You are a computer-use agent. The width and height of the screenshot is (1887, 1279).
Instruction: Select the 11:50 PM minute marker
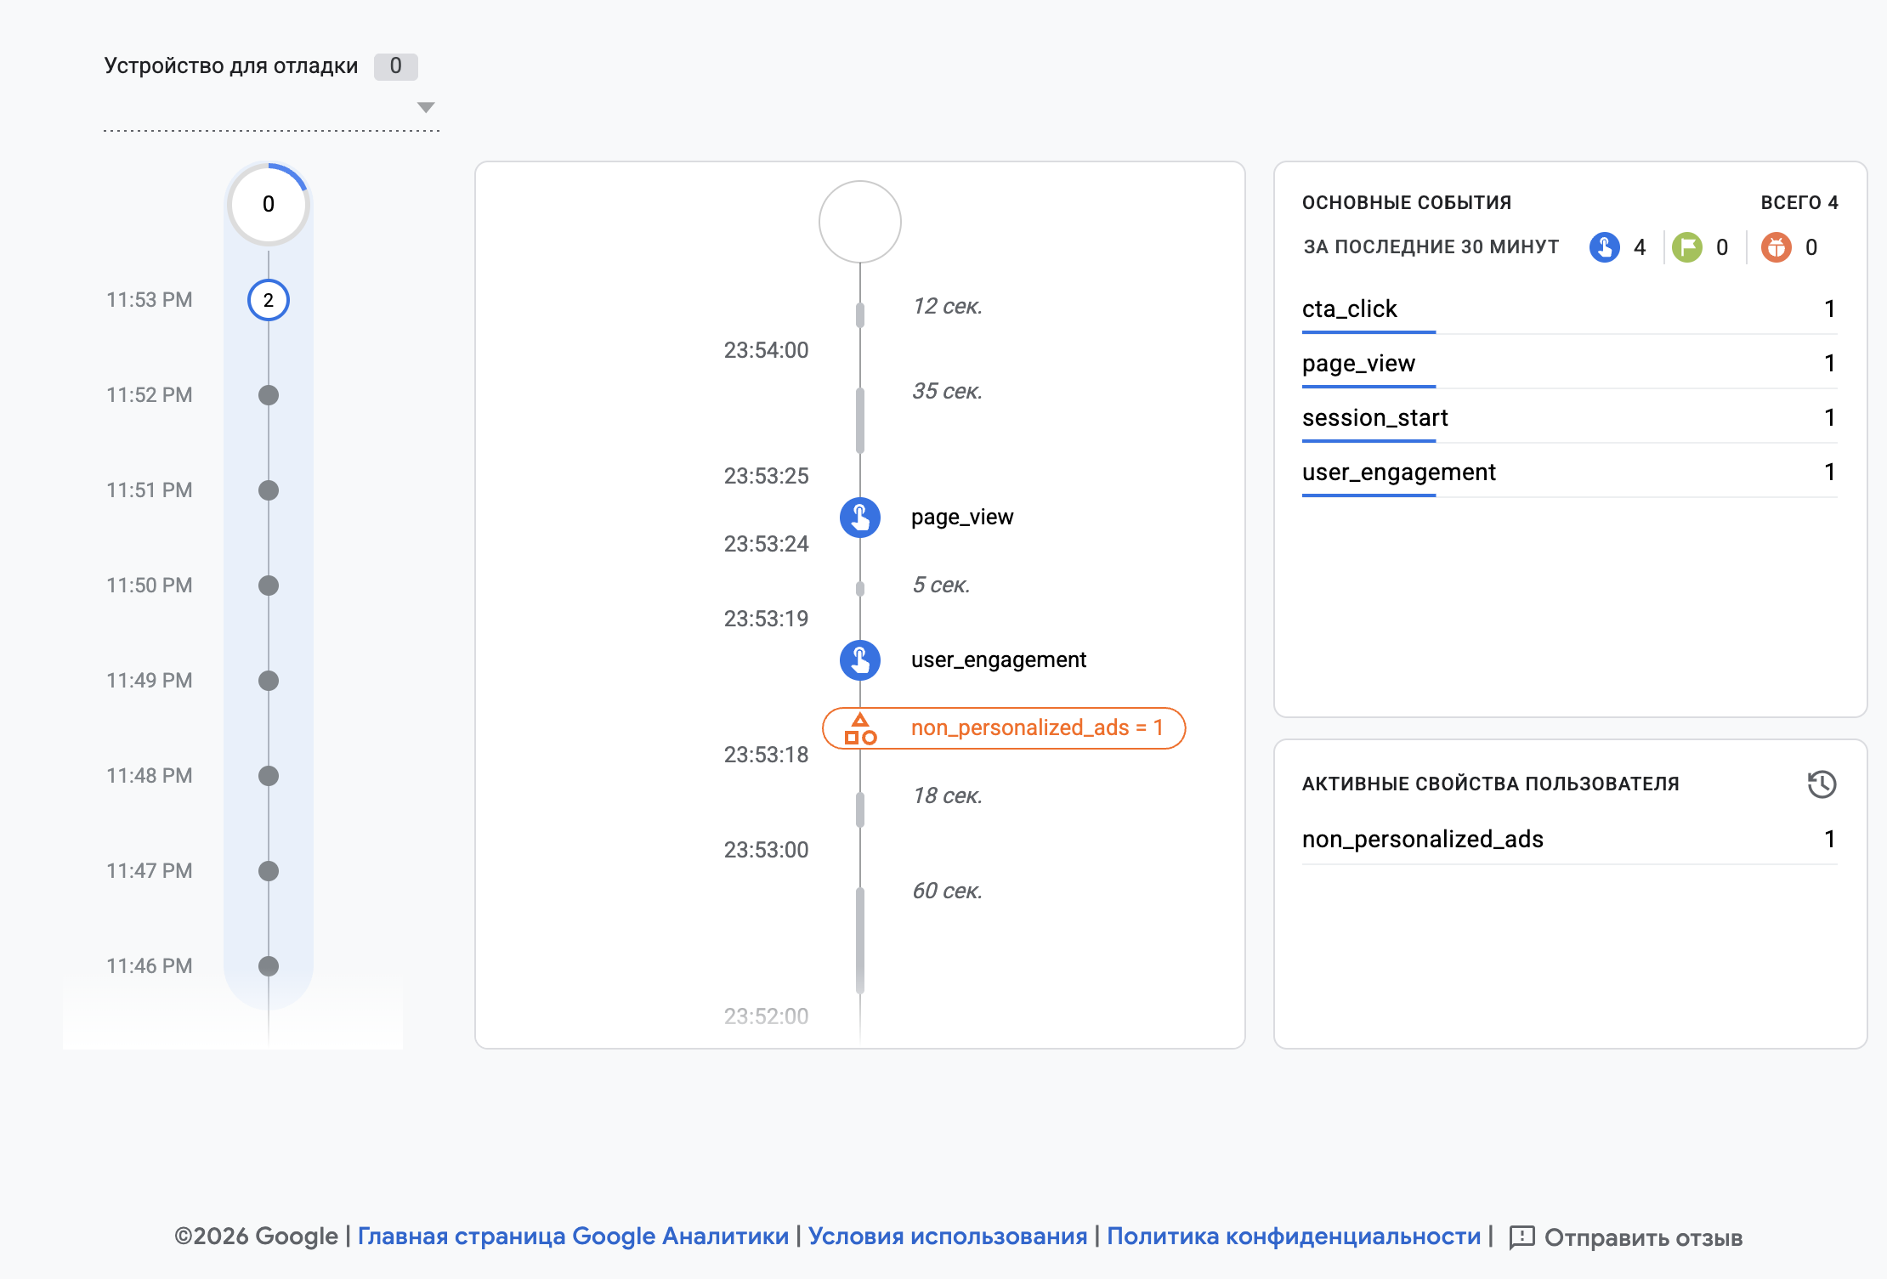pos(269,586)
